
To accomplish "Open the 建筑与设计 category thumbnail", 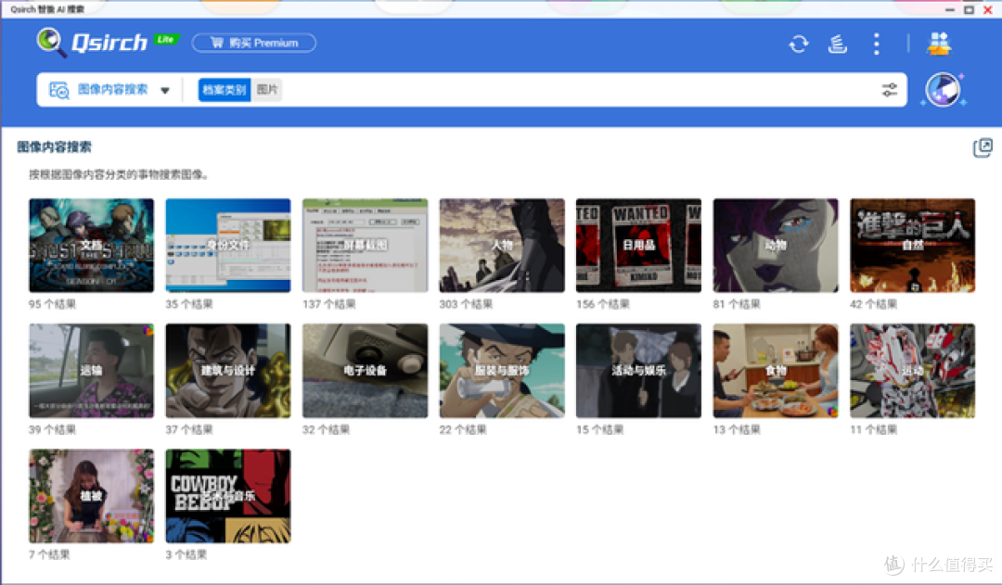I will [228, 371].
